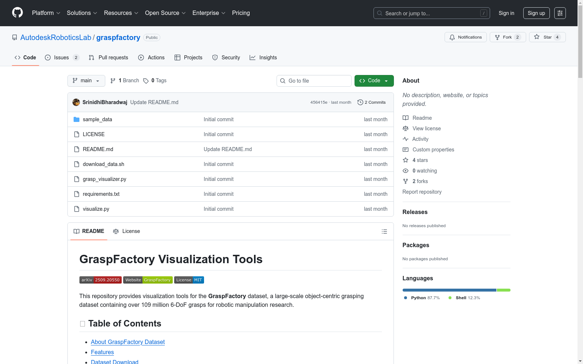
Task: Open the Issues tab
Action: click(62, 58)
